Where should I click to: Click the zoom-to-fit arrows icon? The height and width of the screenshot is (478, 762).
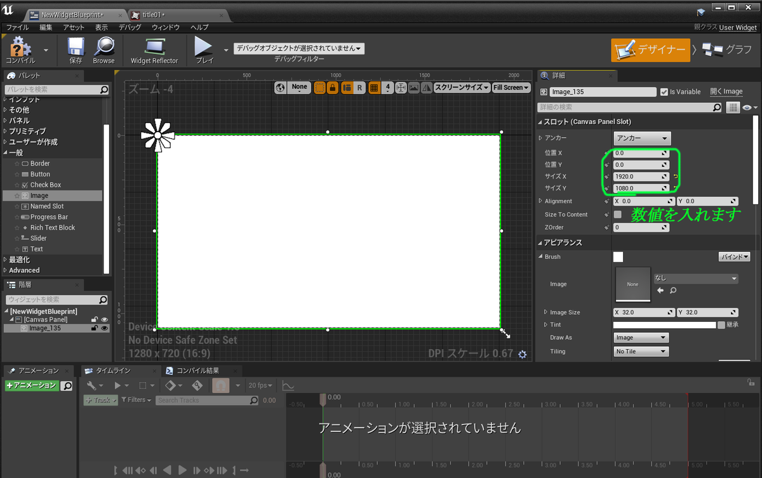pyautogui.click(x=401, y=88)
